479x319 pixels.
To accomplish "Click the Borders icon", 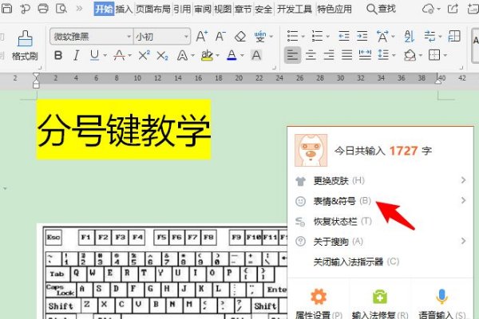I will 434,55.
